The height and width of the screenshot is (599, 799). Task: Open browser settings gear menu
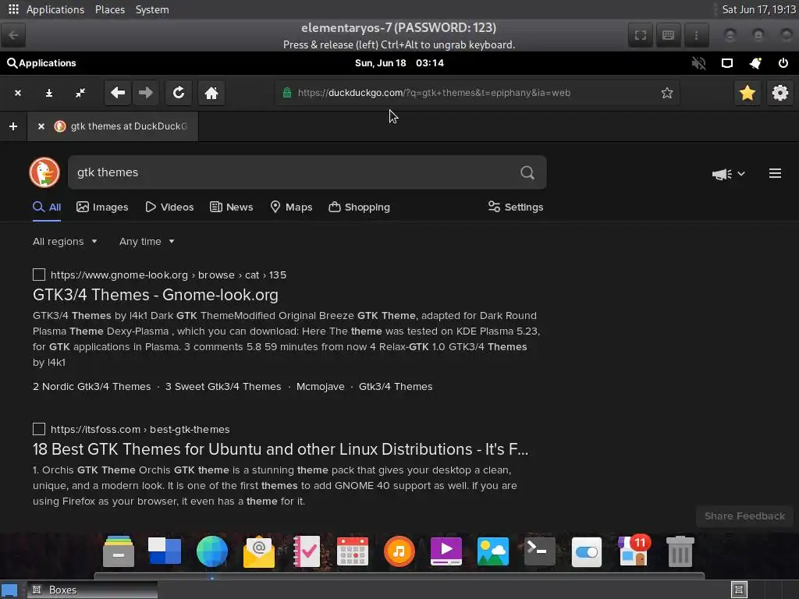[x=779, y=93]
